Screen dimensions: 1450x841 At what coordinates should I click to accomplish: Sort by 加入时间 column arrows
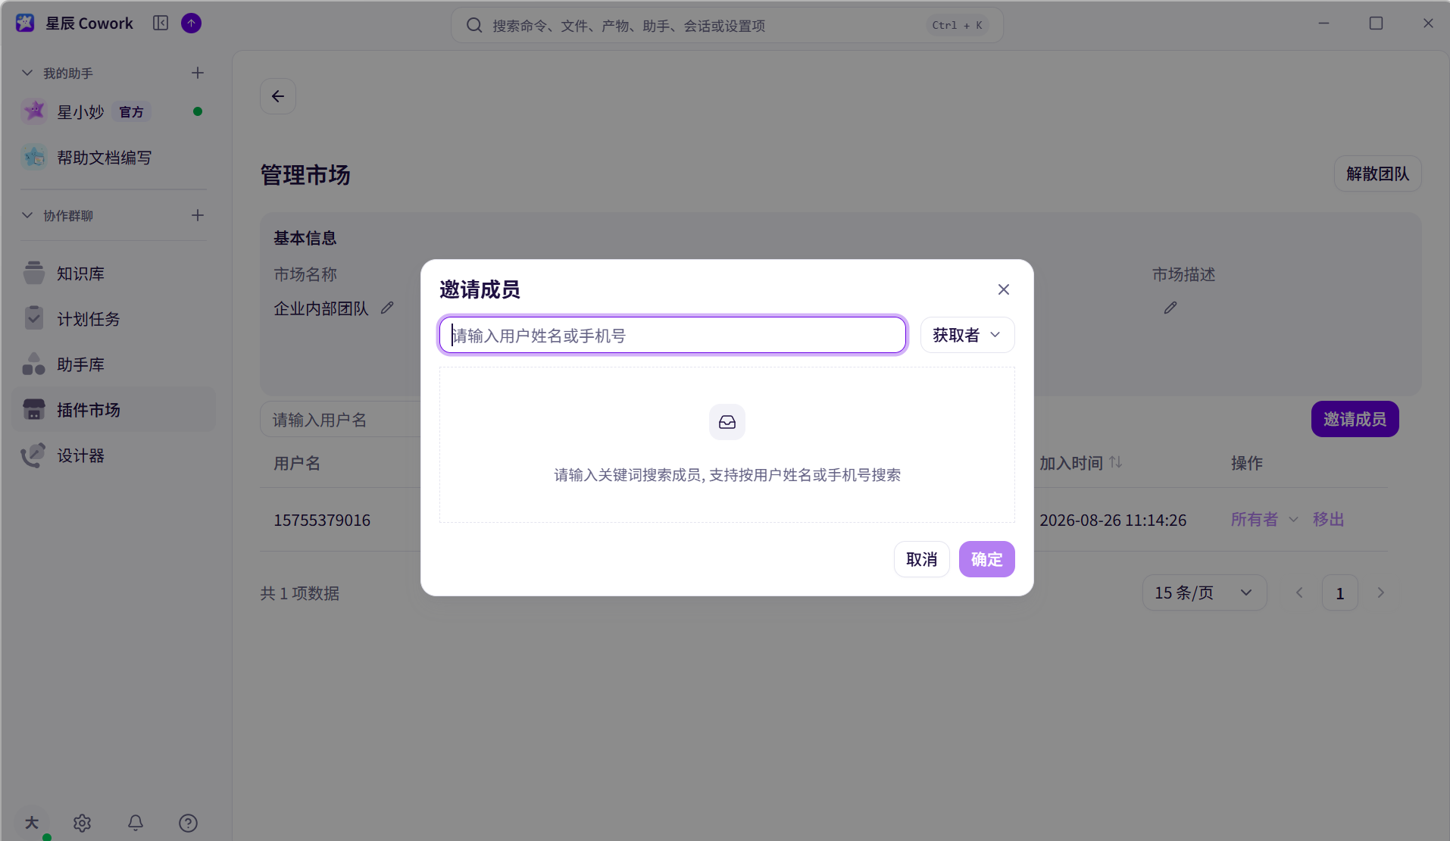(1116, 462)
